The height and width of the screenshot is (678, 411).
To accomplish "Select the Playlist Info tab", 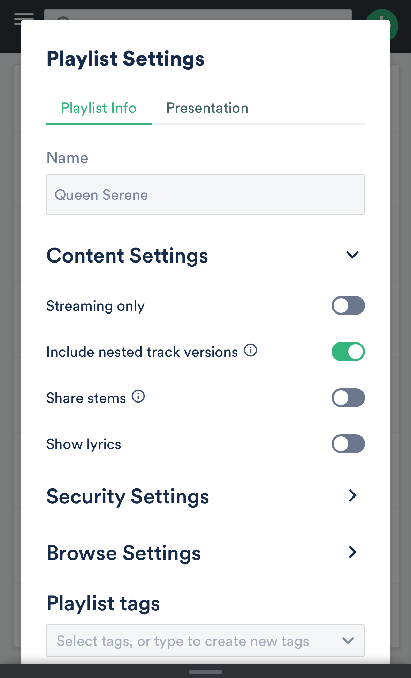I will point(99,108).
